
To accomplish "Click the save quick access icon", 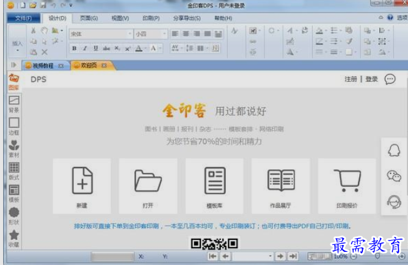I will (43, 5).
